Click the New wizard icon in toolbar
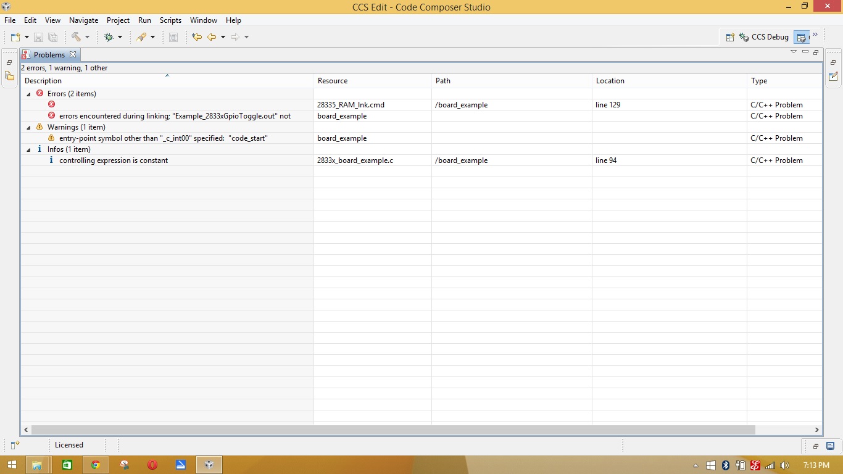This screenshot has width=843, height=474. pyautogui.click(x=15, y=37)
